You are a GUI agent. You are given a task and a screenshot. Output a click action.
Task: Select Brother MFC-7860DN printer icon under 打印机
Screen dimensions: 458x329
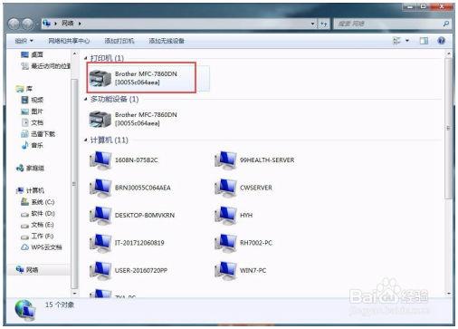click(x=100, y=78)
